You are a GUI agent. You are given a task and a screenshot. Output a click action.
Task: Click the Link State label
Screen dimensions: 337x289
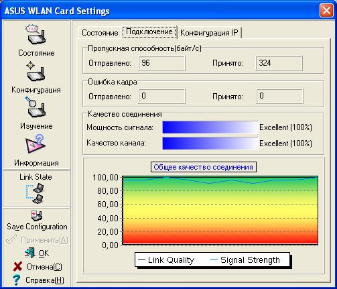(36, 177)
